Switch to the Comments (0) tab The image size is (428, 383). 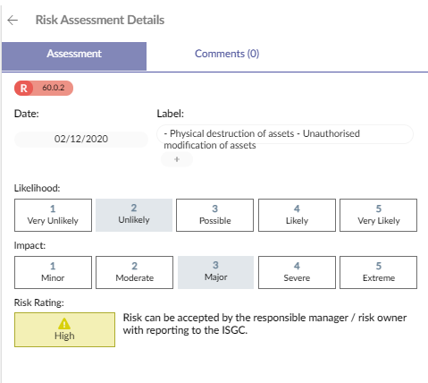pos(227,54)
